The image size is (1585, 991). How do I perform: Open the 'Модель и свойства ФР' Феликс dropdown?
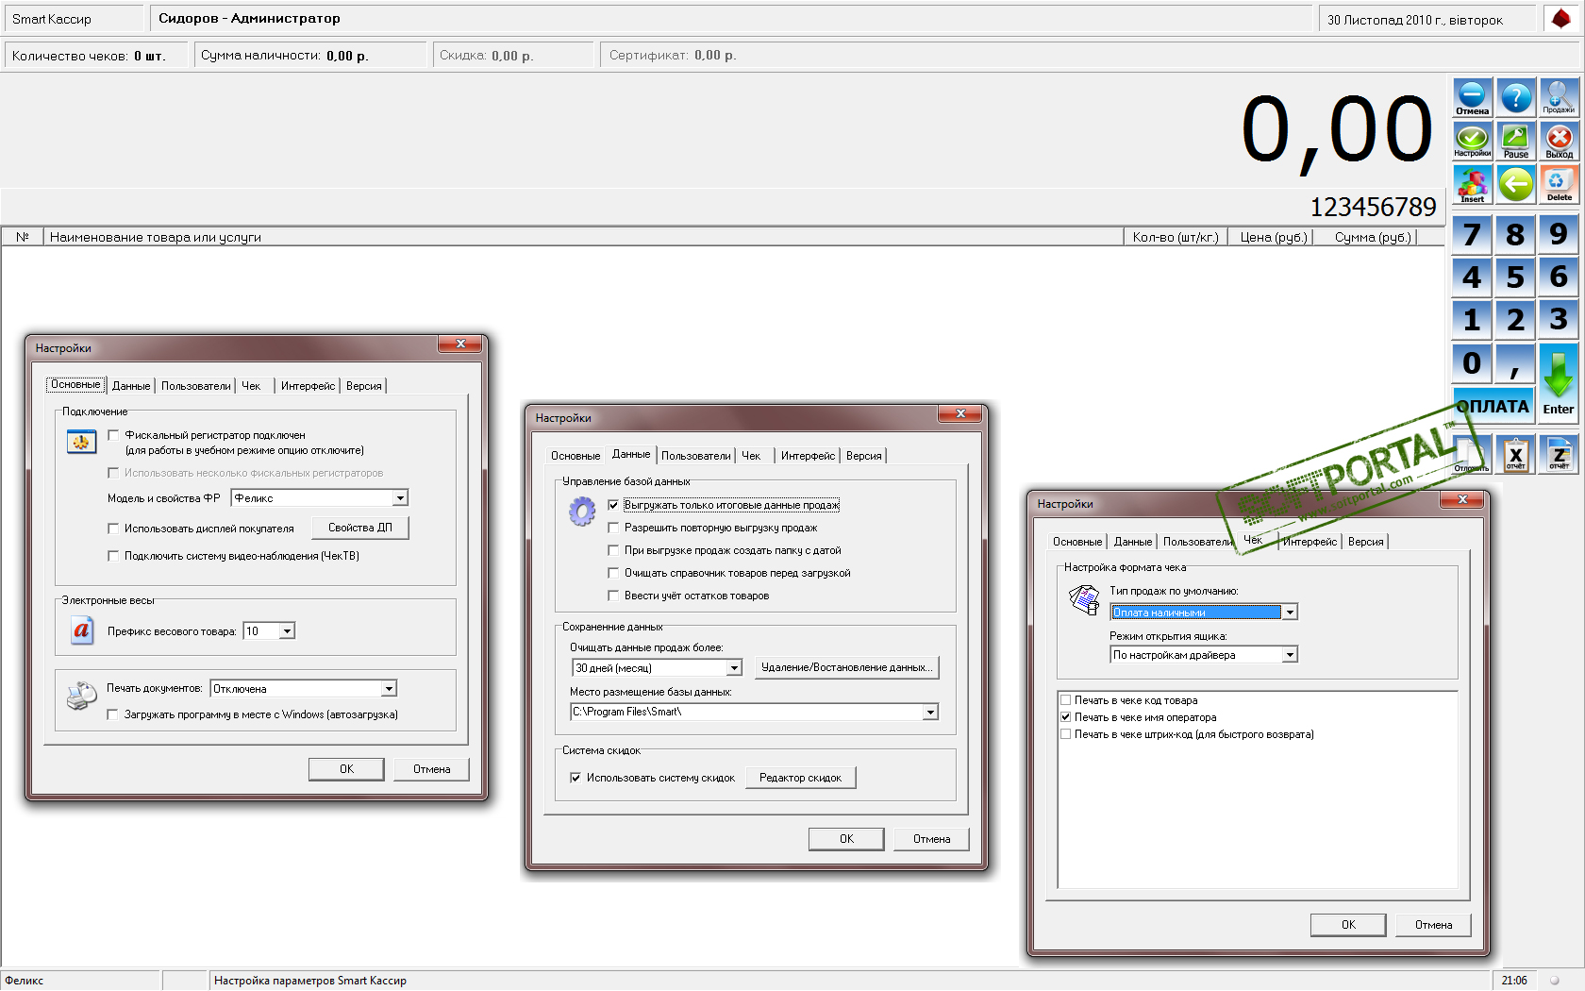[x=400, y=498]
